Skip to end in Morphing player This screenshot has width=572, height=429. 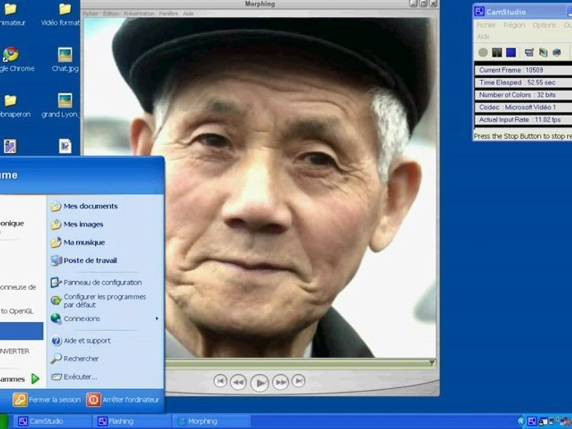tap(299, 381)
